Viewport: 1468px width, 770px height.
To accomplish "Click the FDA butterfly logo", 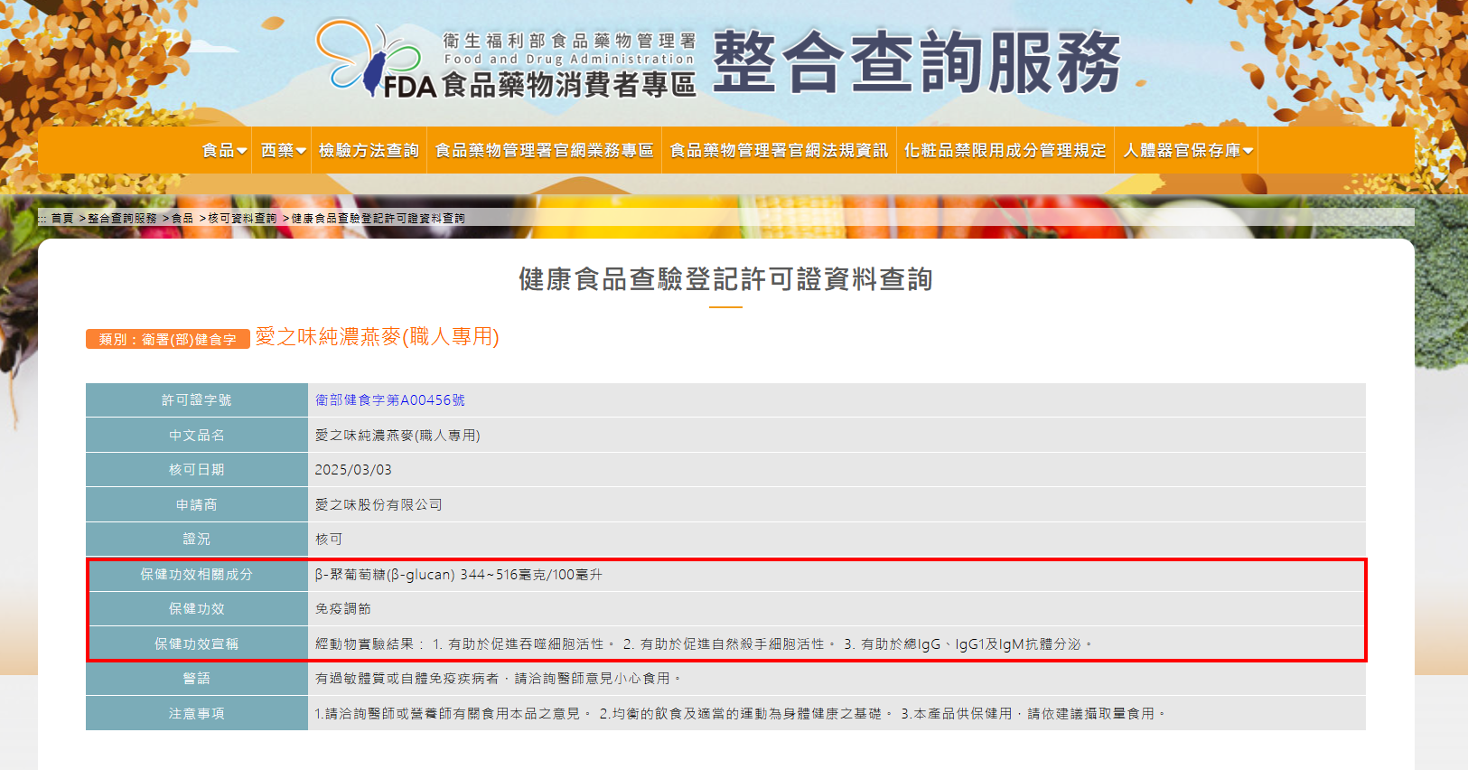I will point(377,59).
